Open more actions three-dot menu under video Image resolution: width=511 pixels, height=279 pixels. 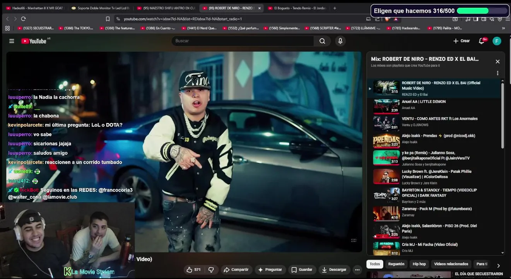click(x=357, y=270)
